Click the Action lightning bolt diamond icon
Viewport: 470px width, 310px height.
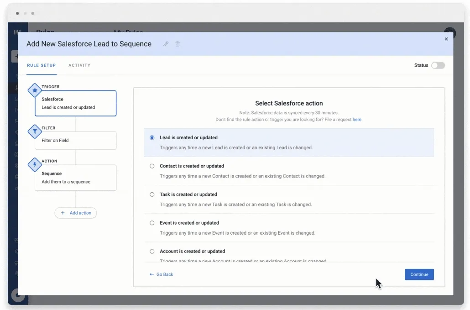[x=35, y=165]
